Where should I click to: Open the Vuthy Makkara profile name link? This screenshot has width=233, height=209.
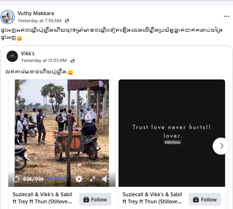[35, 13]
